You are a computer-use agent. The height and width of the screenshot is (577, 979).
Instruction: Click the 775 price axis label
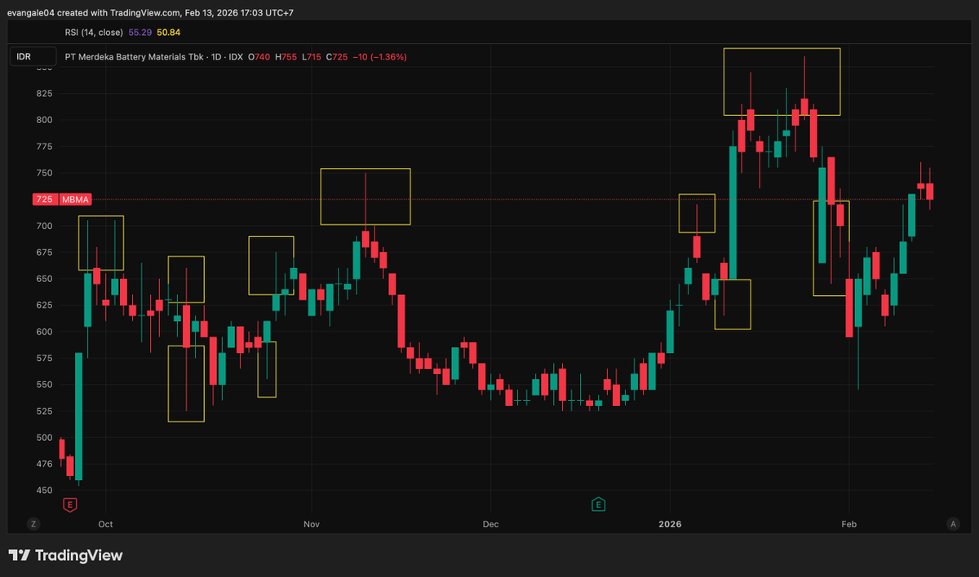point(44,147)
